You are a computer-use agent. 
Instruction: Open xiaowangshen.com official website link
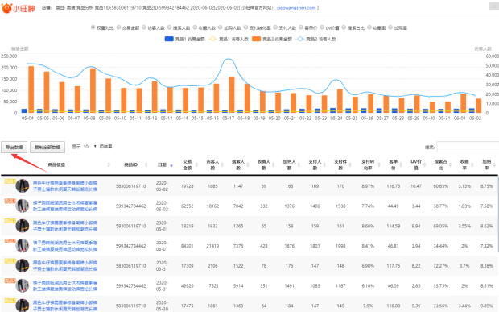pos(296,7)
